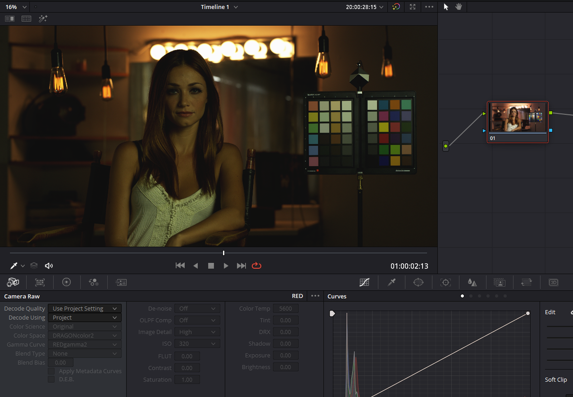The image size is (573, 397).
Task: Open the Qualifier palette
Action: coord(392,282)
